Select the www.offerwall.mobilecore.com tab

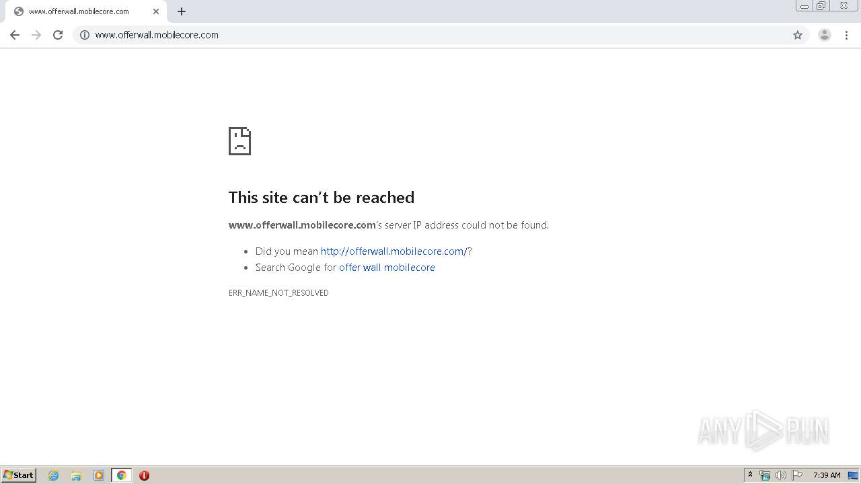click(86, 11)
